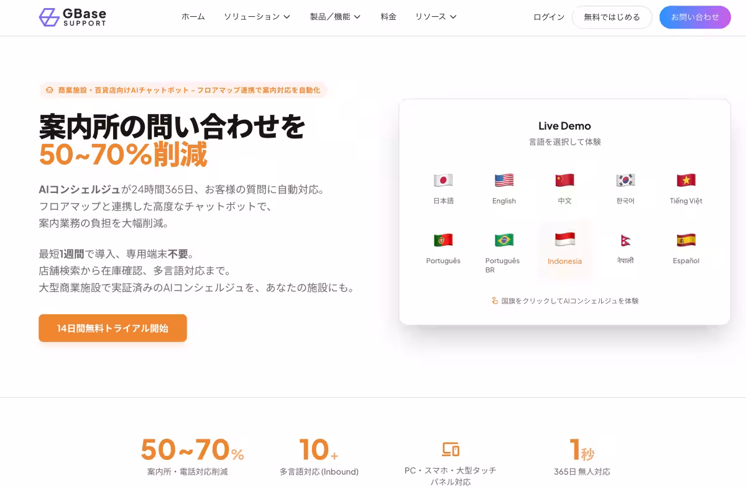The image size is (746, 489).
Task: Click the Tiếng Việt language label
Action: 686,201
